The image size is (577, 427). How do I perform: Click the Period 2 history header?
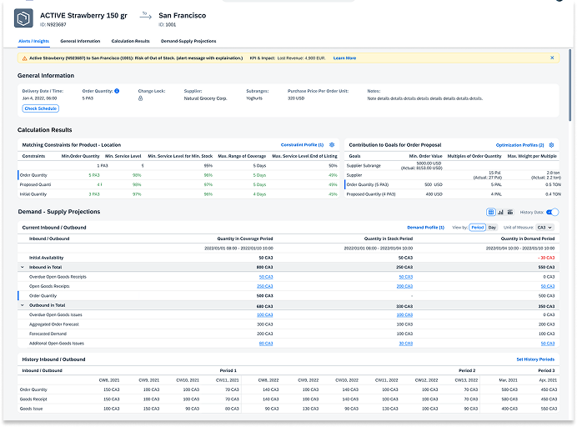(x=467, y=370)
